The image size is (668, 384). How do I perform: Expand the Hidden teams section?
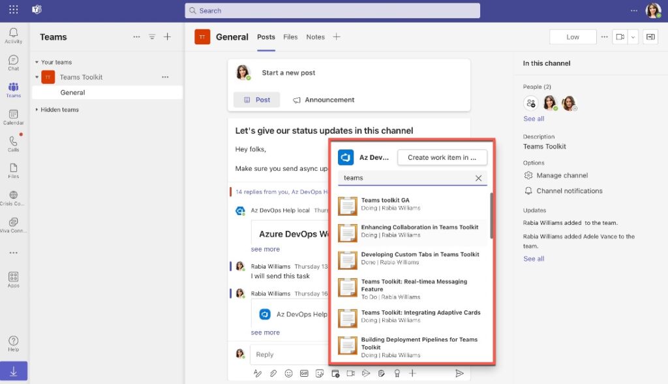pyautogui.click(x=59, y=110)
